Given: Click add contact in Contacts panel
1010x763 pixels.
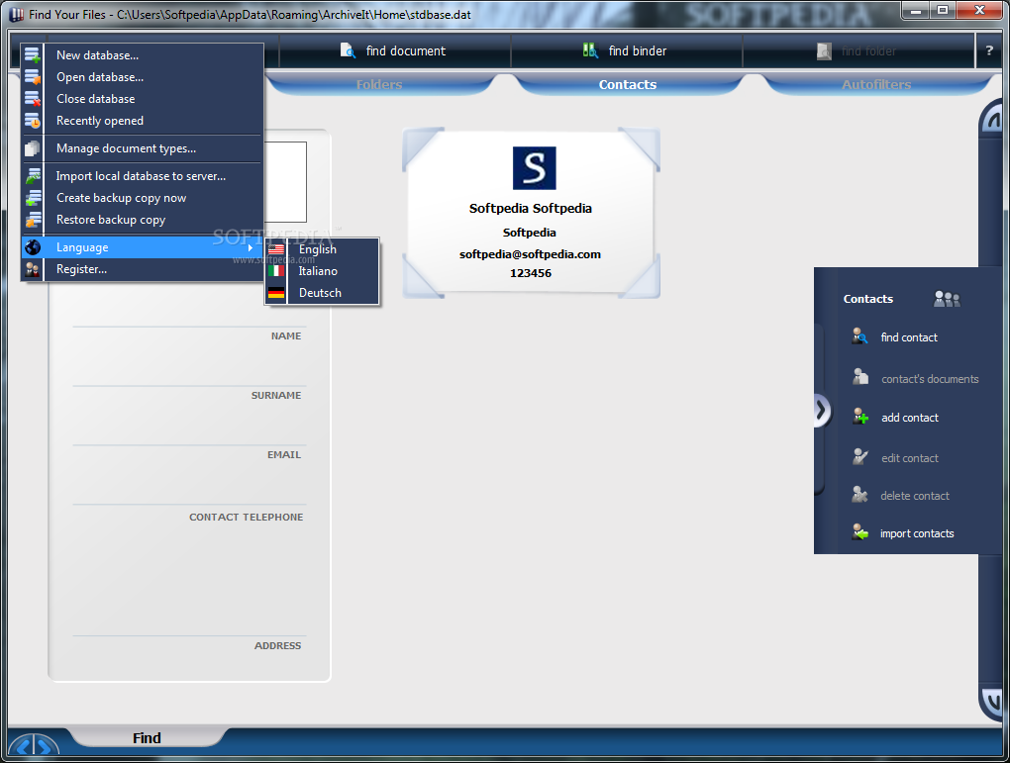Looking at the screenshot, I should click(910, 418).
